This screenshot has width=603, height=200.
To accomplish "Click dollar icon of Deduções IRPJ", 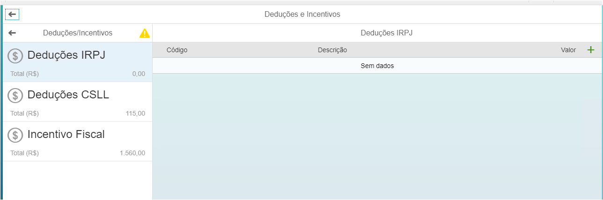I will coord(15,56).
